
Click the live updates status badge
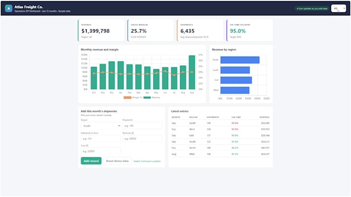tap(312, 8)
